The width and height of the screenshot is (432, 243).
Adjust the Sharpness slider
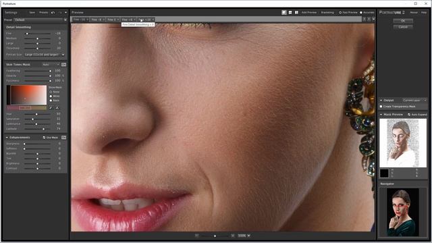click(x=37, y=144)
